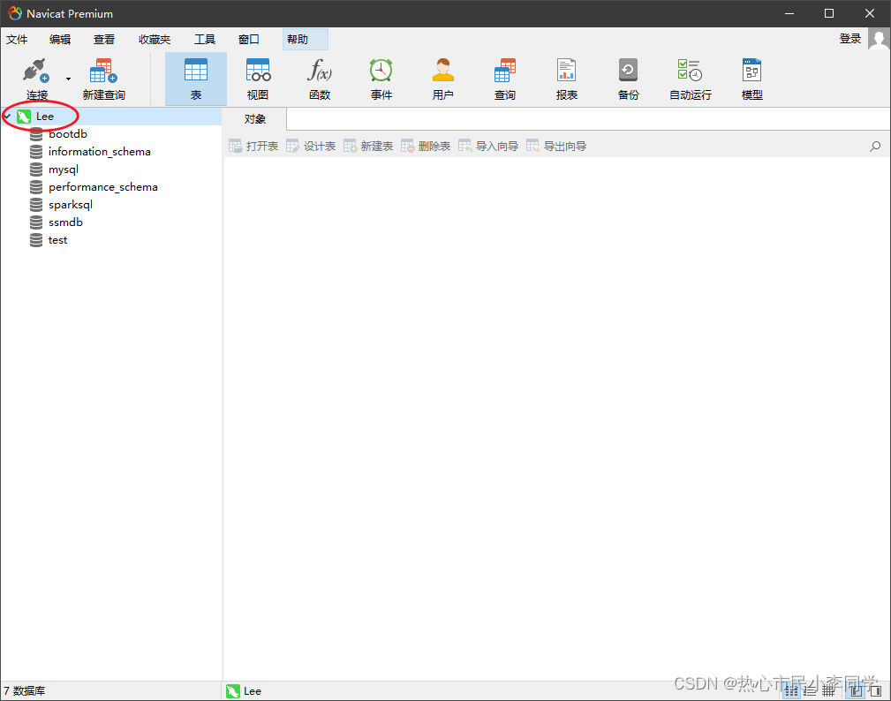Select the Report (报表) toolbar icon
The height and width of the screenshot is (701, 891).
point(567,79)
